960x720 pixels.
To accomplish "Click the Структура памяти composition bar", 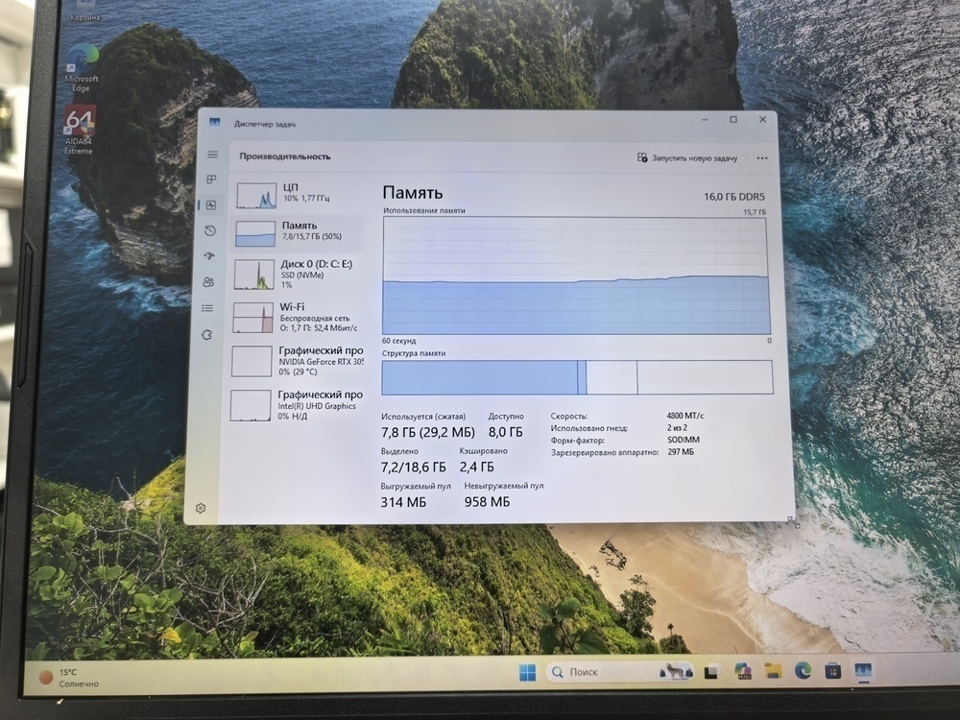I will [577, 377].
